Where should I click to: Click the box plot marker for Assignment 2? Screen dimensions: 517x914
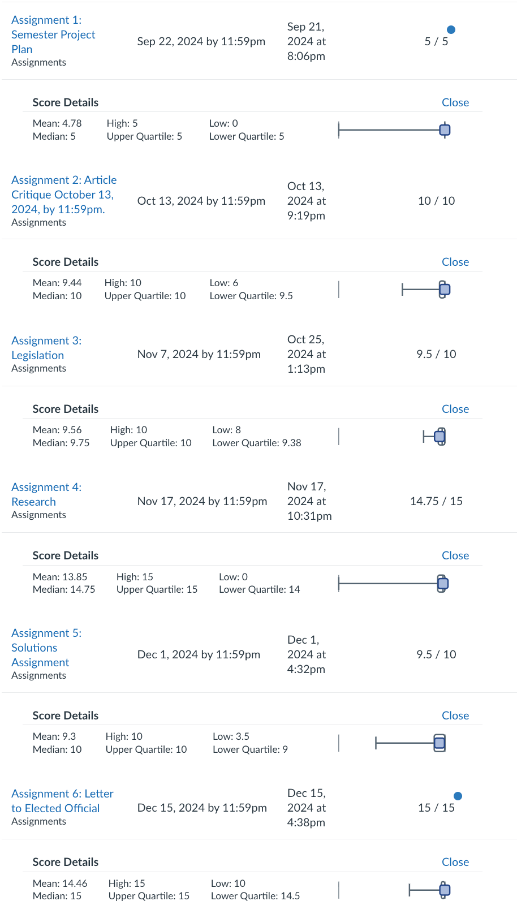click(445, 290)
